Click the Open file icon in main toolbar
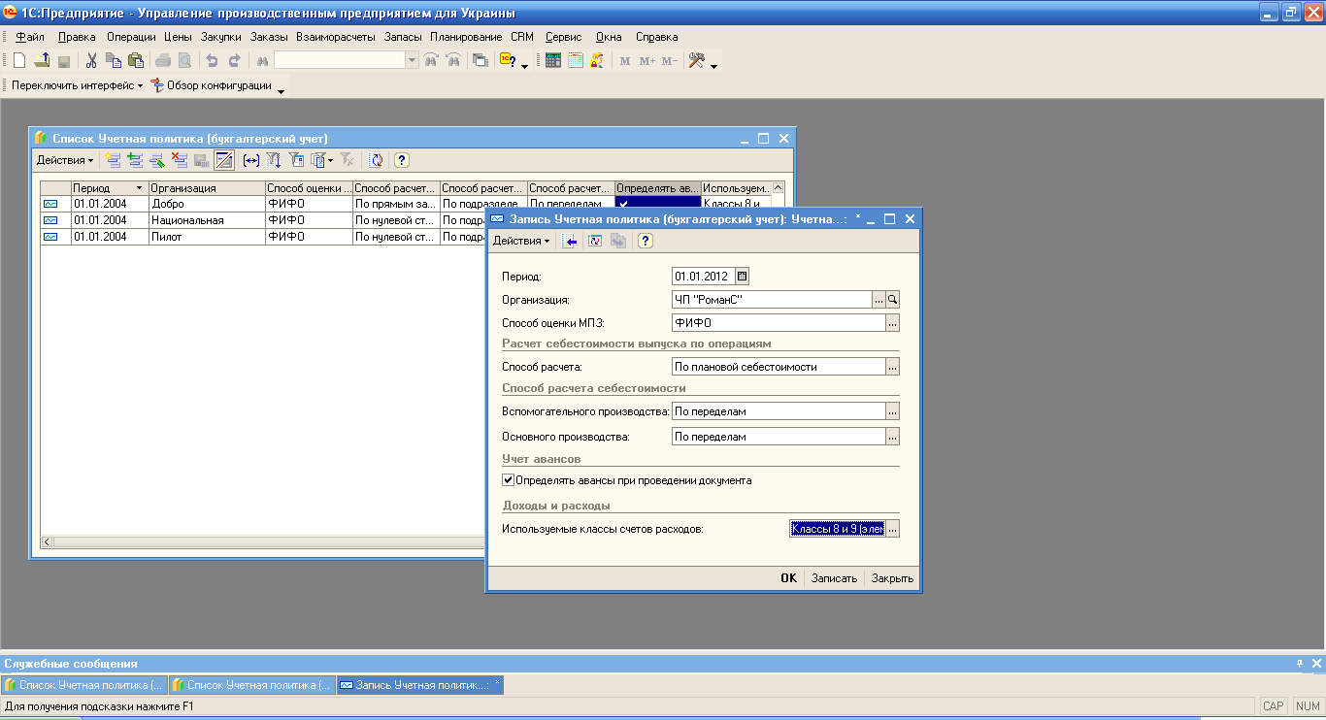The width and height of the screenshot is (1326, 720). coord(42,60)
